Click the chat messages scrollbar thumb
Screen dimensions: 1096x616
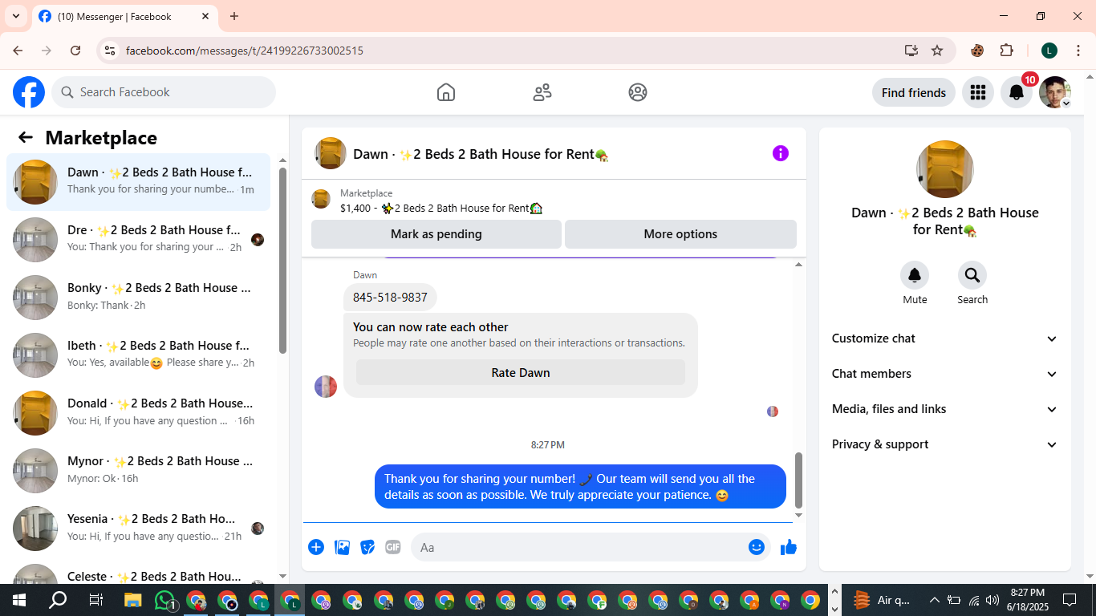(x=798, y=480)
